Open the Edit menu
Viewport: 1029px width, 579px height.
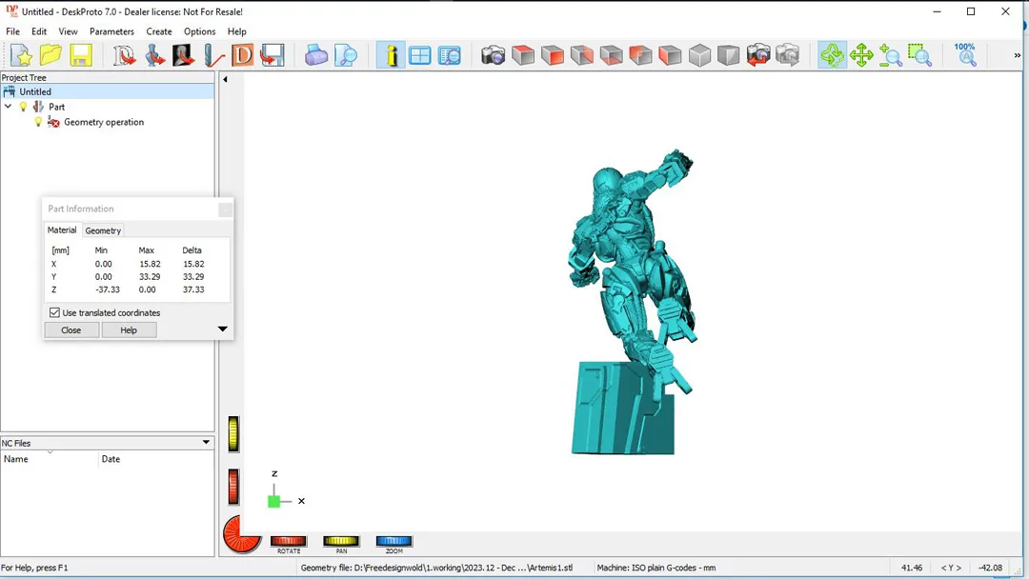coord(39,31)
